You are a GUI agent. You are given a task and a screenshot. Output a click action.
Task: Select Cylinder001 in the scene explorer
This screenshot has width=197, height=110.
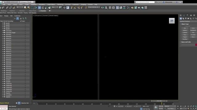(9, 83)
